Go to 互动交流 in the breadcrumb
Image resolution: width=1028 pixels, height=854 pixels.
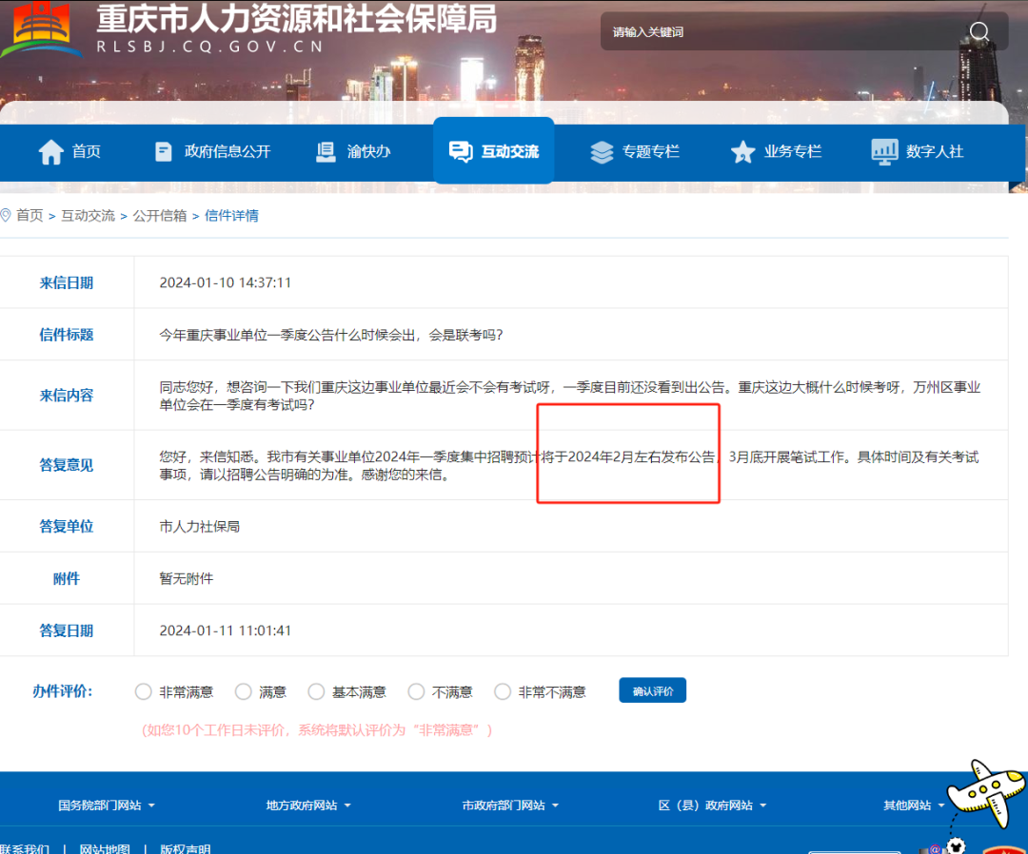click(88, 216)
